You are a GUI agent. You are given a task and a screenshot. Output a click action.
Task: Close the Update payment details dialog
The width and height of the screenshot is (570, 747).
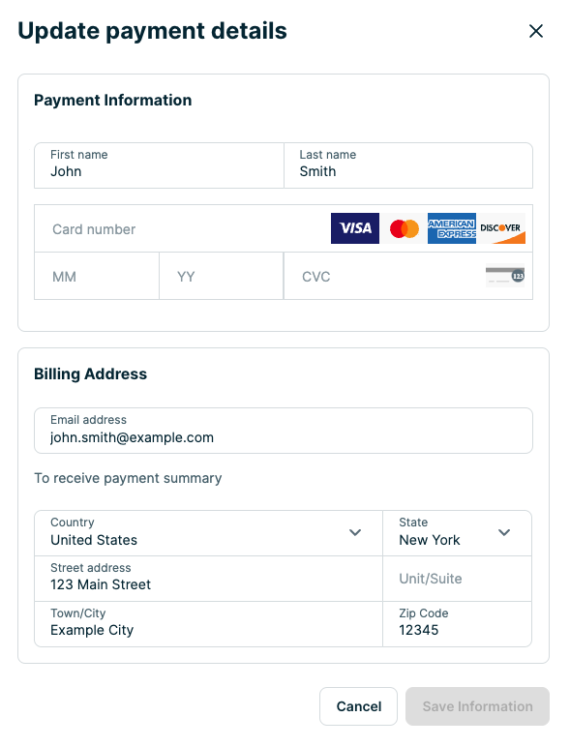coord(536,31)
